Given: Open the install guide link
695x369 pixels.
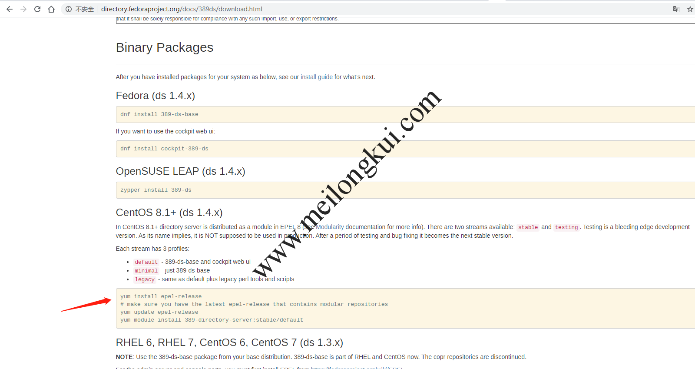Looking at the screenshot, I should (317, 77).
